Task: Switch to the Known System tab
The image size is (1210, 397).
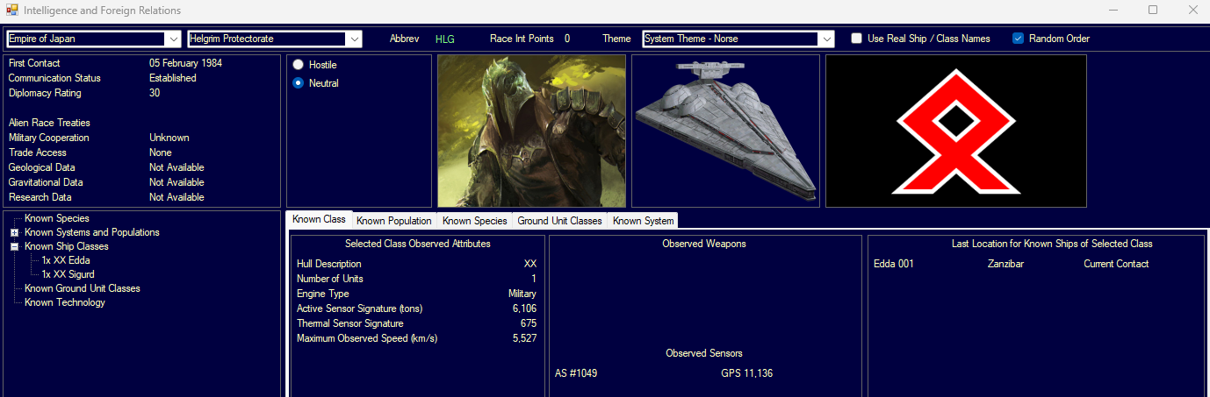Action: point(642,221)
